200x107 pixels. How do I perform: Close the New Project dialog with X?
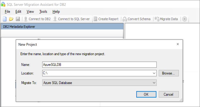178,44
